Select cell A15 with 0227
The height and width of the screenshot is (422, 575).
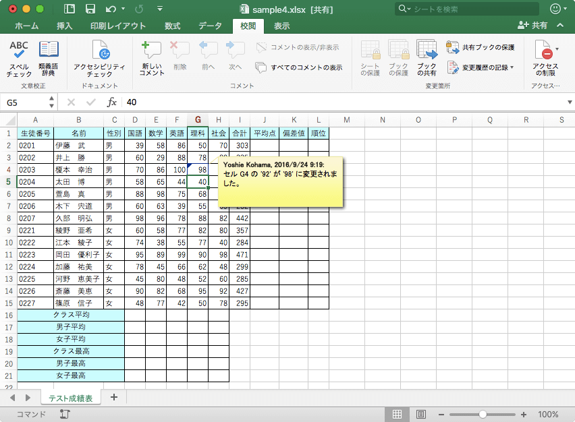coord(35,303)
